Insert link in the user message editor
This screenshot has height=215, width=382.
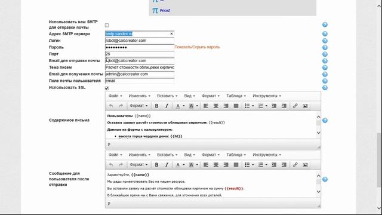coord(295,165)
